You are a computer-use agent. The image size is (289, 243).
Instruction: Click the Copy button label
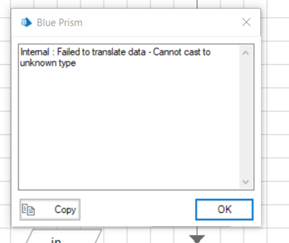click(x=65, y=210)
